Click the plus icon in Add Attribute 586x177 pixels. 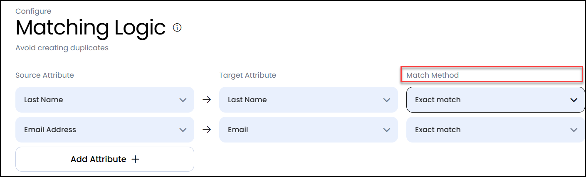coord(135,159)
